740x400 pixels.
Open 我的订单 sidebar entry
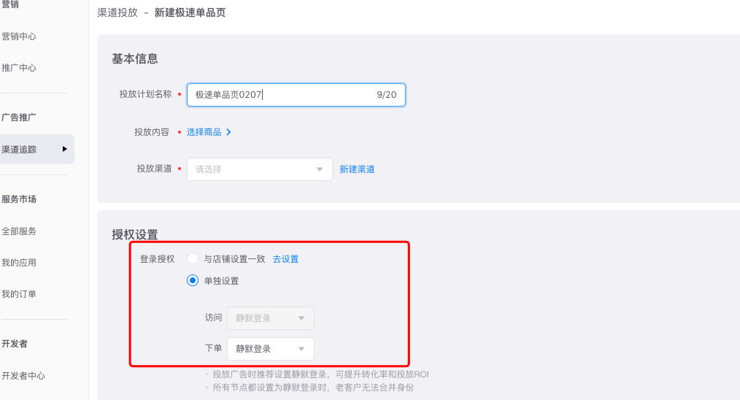click(19, 293)
